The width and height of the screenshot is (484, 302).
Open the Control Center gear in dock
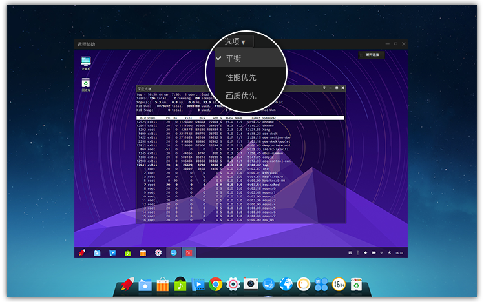tap(233, 284)
